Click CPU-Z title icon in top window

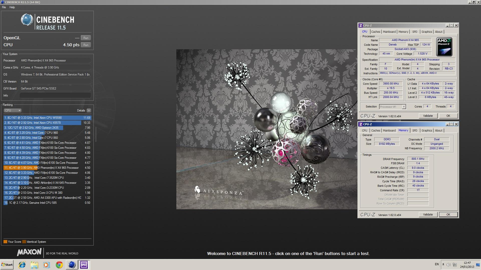pos(360,25)
